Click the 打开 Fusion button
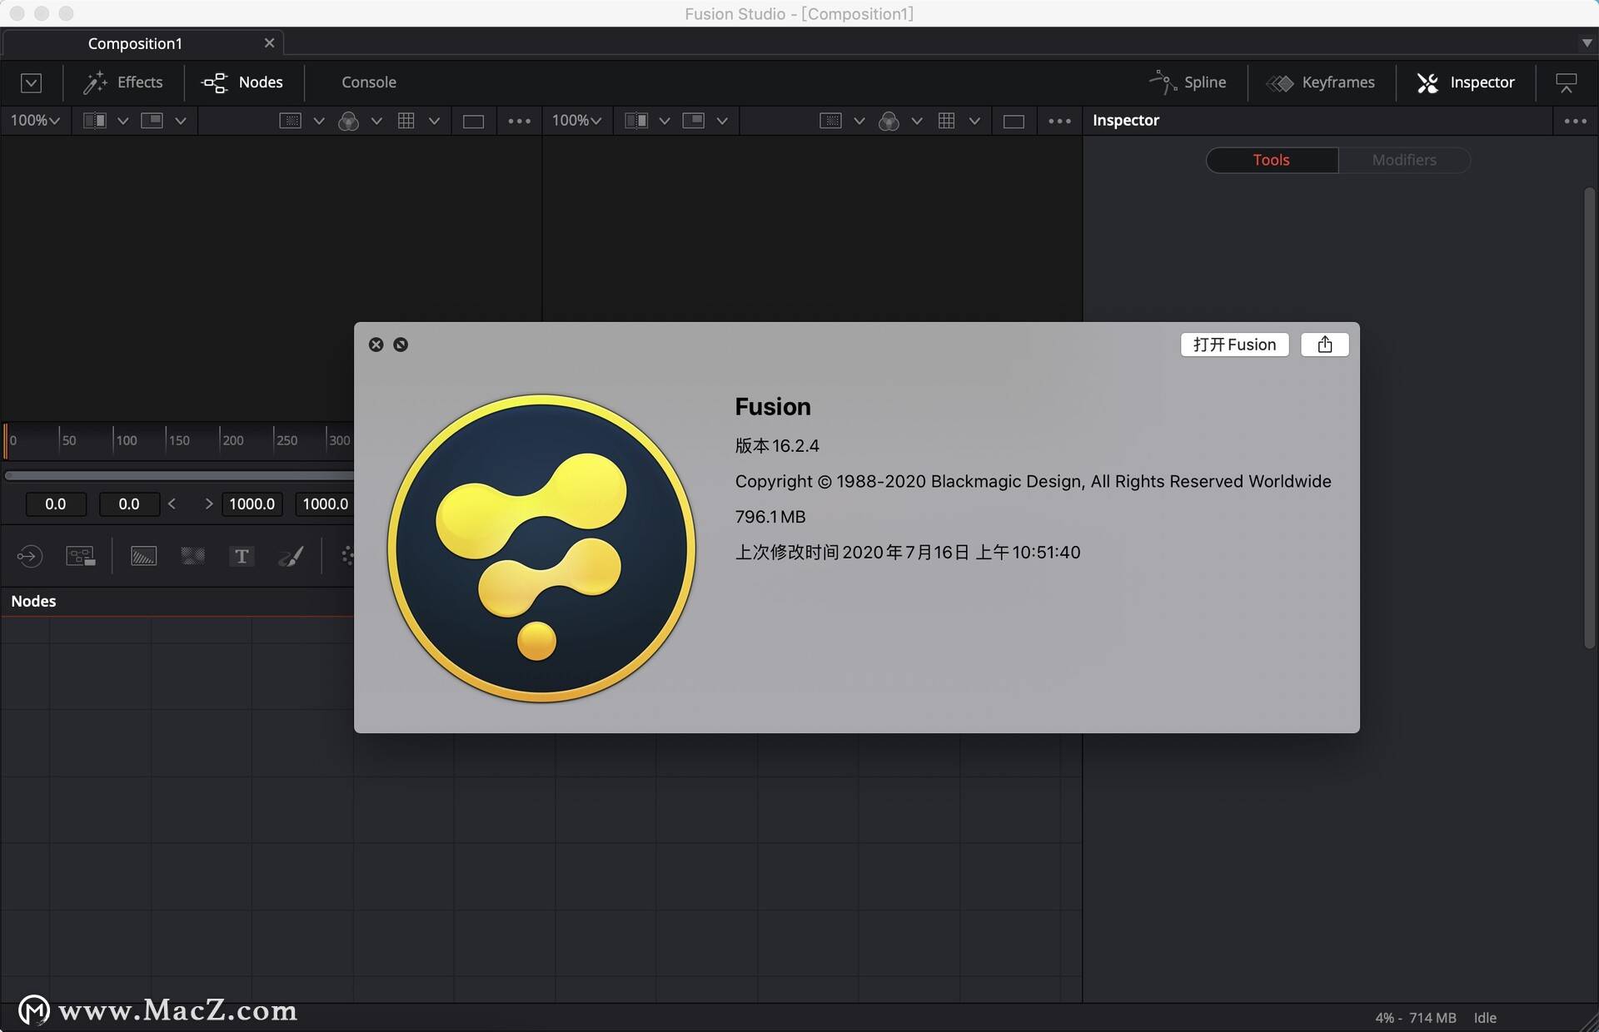1599x1032 pixels. (x=1234, y=345)
